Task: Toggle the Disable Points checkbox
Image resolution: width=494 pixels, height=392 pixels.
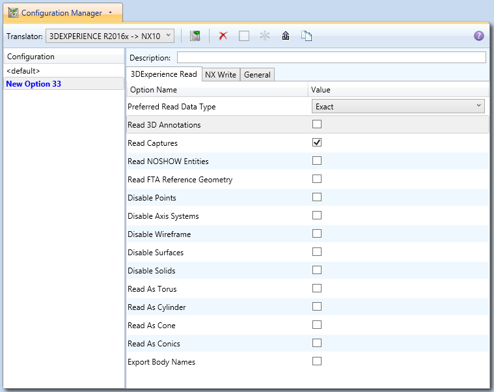Action: click(316, 197)
